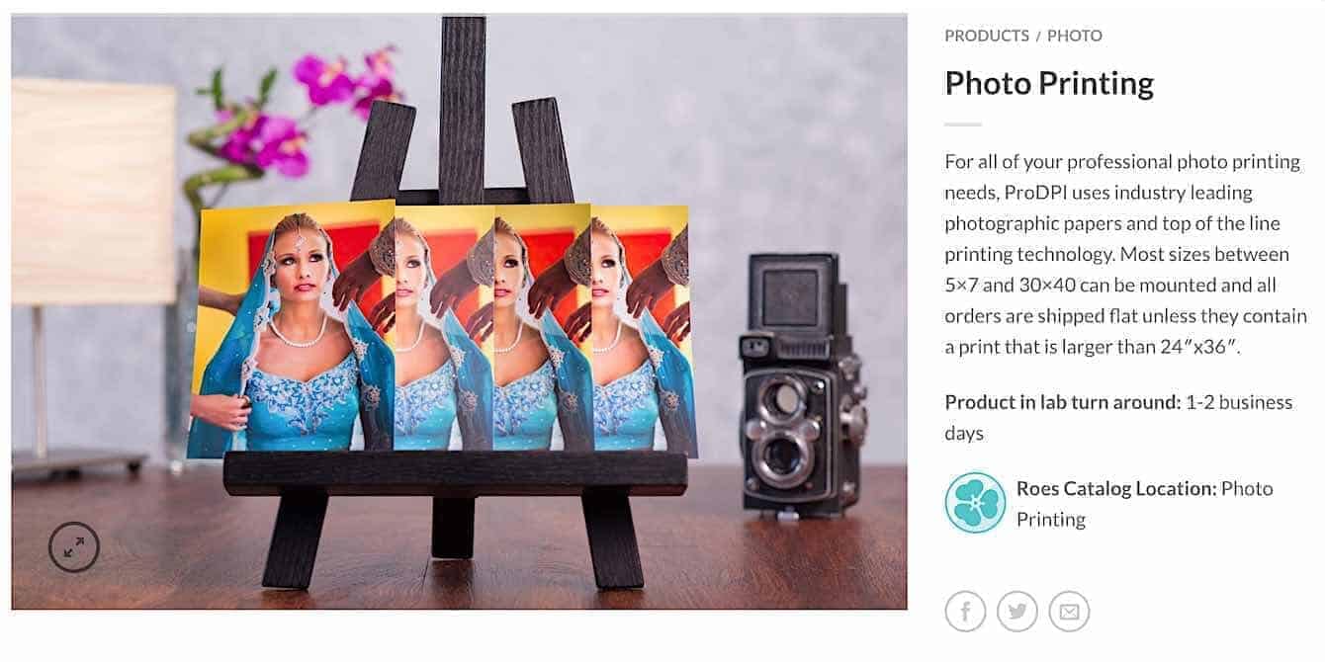
Task: Click the leftmost bride print on the easel
Action: pos(294,329)
